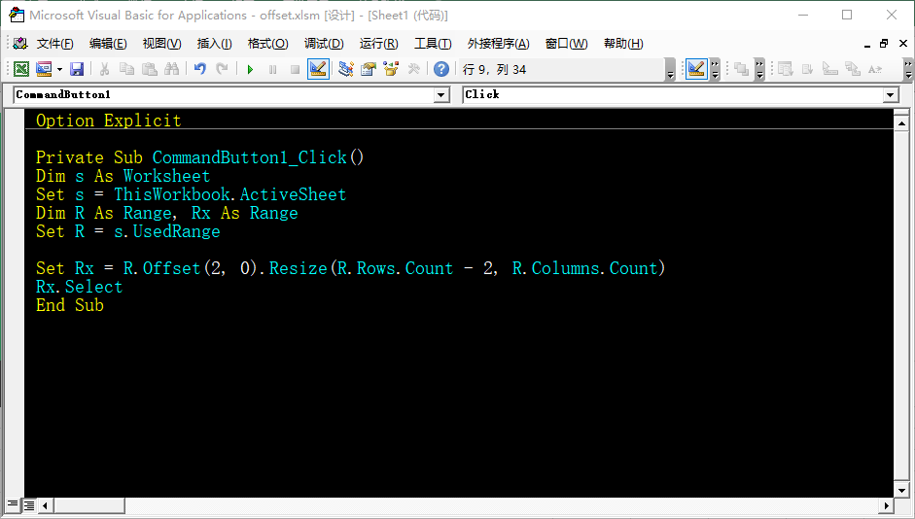Open the Project Explorer icon
The width and height of the screenshot is (915, 519).
tap(346, 69)
